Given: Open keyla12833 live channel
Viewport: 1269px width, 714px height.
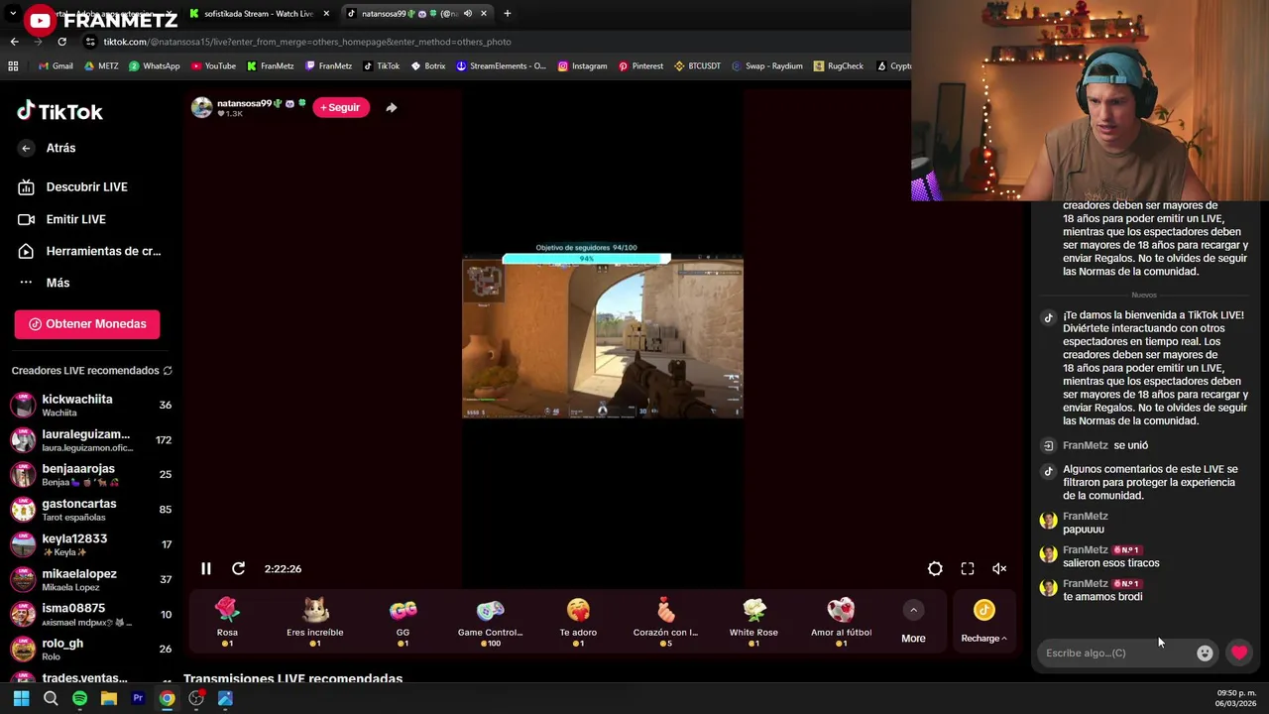Looking at the screenshot, I should pyautogui.click(x=91, y=544).
